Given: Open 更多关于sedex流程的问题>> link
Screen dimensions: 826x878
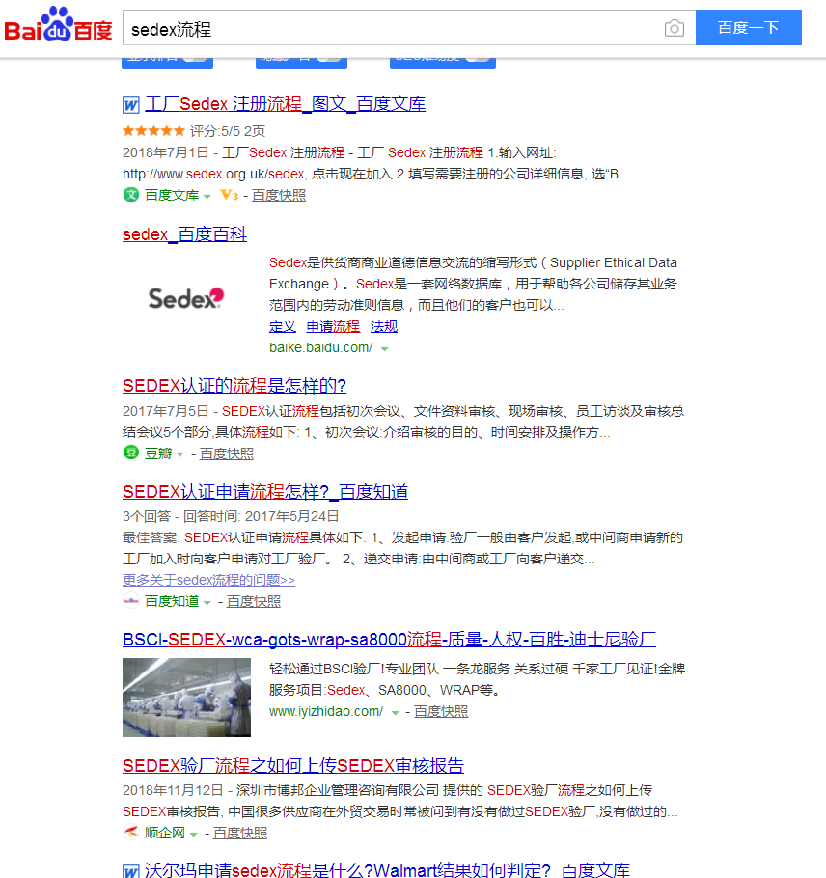Looking at the screenshot, I should tap(208, 580).
